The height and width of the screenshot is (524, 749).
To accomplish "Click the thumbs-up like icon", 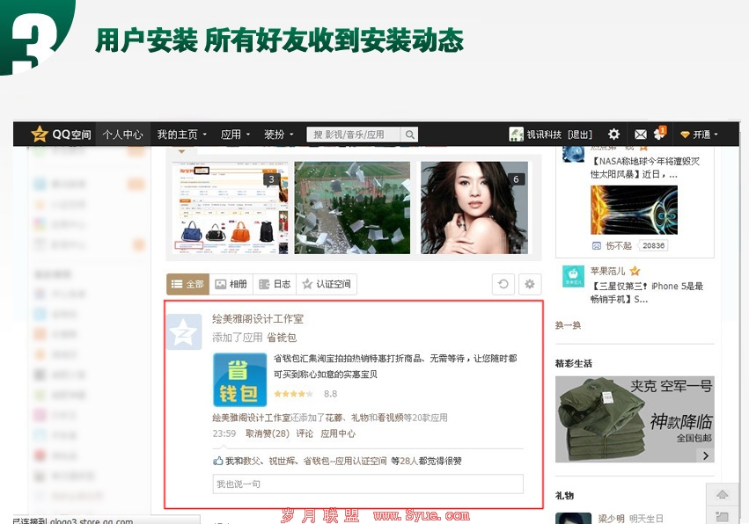I will pos(217,461).
